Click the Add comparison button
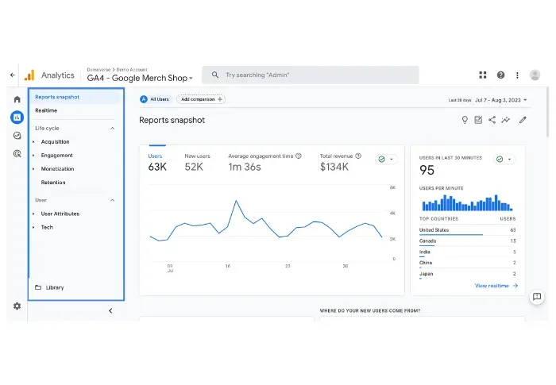Image resolution: width=556 pixels, height=385 pixels. (201, 99)
